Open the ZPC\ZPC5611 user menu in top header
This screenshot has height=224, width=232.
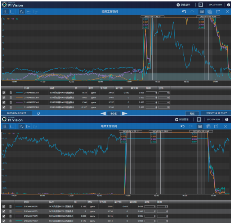point(215,5)
